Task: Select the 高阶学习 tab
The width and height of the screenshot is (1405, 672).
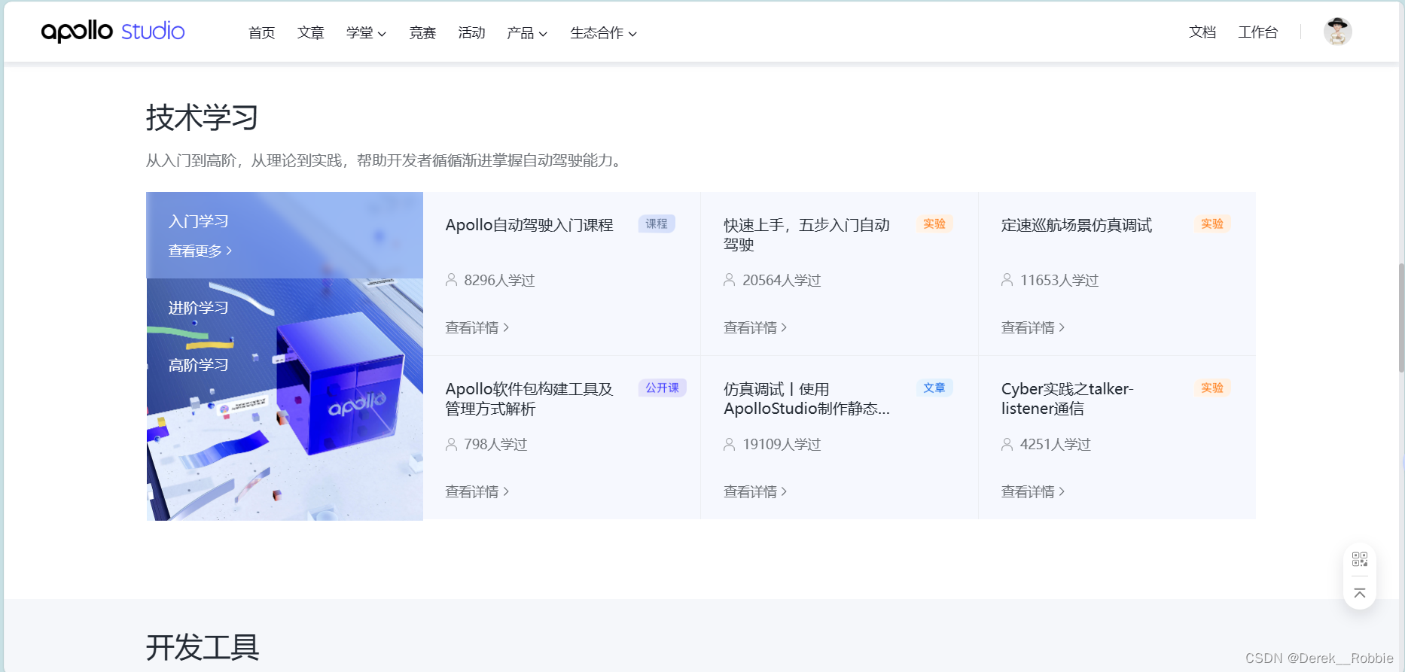Action: coord(199,365)
